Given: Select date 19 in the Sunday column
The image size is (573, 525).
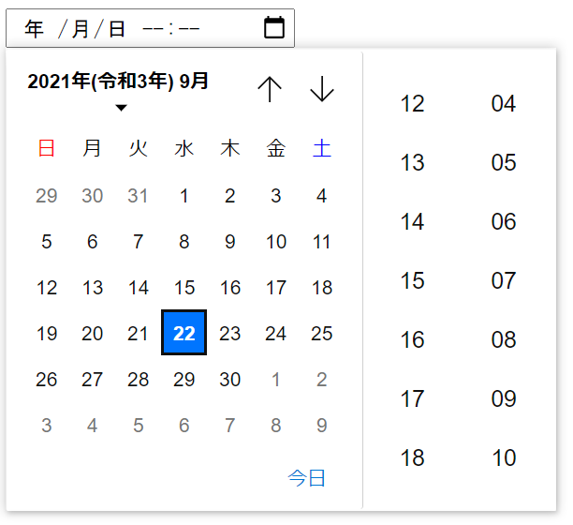Looking at the screenshot, I should 47,334.
